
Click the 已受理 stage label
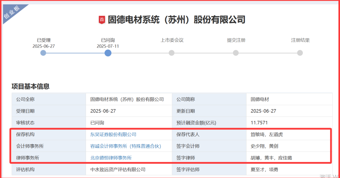43,40
